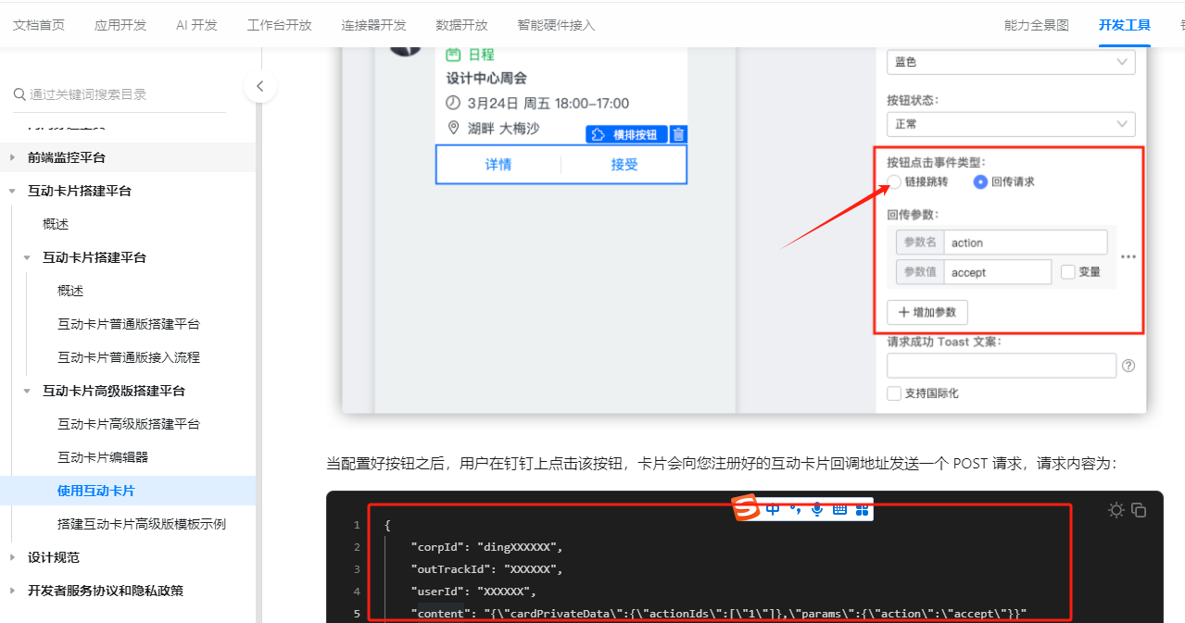Click the help icon beside the Toast field
The height and width of the screenshot is (623, 1185).
click(1128, 366)
